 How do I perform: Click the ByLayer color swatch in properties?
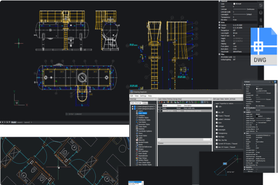(x=257, y=89)
